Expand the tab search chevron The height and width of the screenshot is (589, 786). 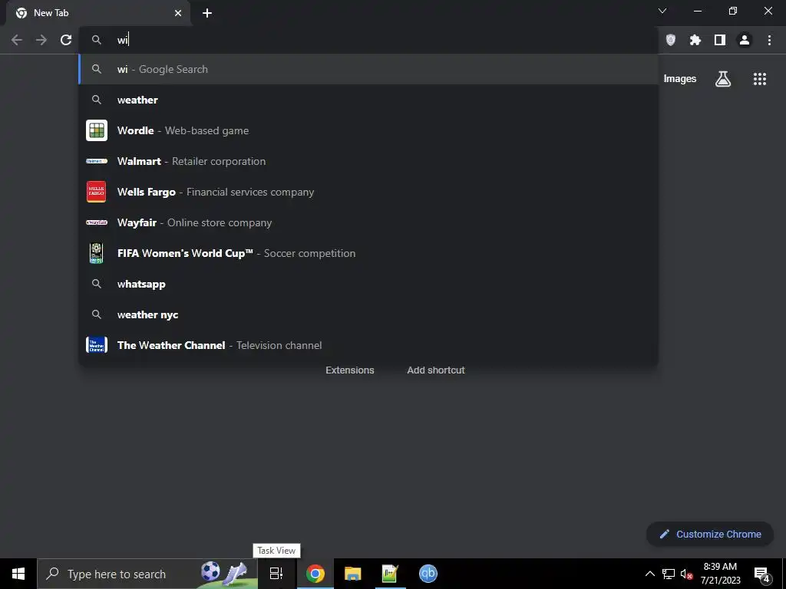coord(662,11)
